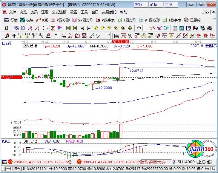Select the polyline points drawing tool
Viewport: 218px width, 173px height.
[x=153, y=28]
